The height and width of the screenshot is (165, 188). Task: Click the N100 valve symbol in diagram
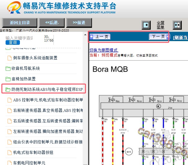[x=132, y=100]
